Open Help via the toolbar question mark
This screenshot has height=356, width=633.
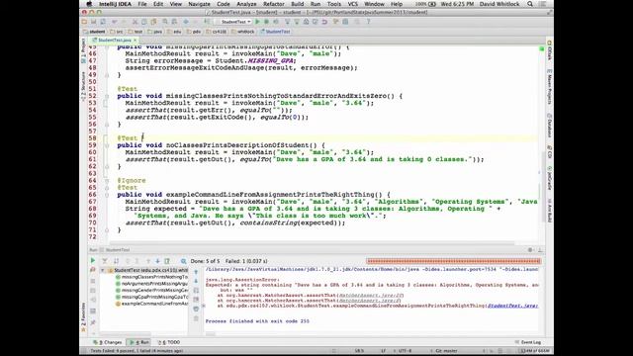[x=368, y=22]
